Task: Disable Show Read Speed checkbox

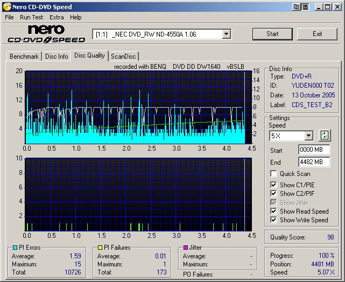Action: (274, 211)
